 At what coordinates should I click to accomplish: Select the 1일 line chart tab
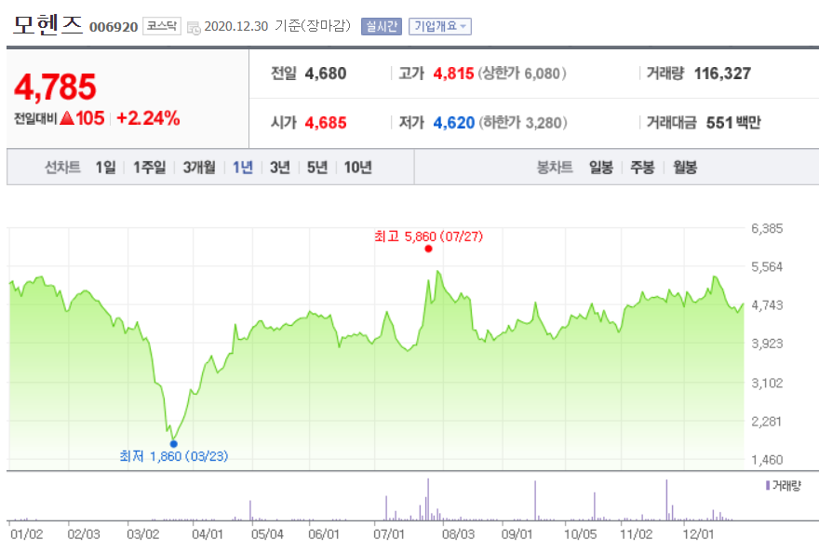pyautogui.click(x=105, y=168)
